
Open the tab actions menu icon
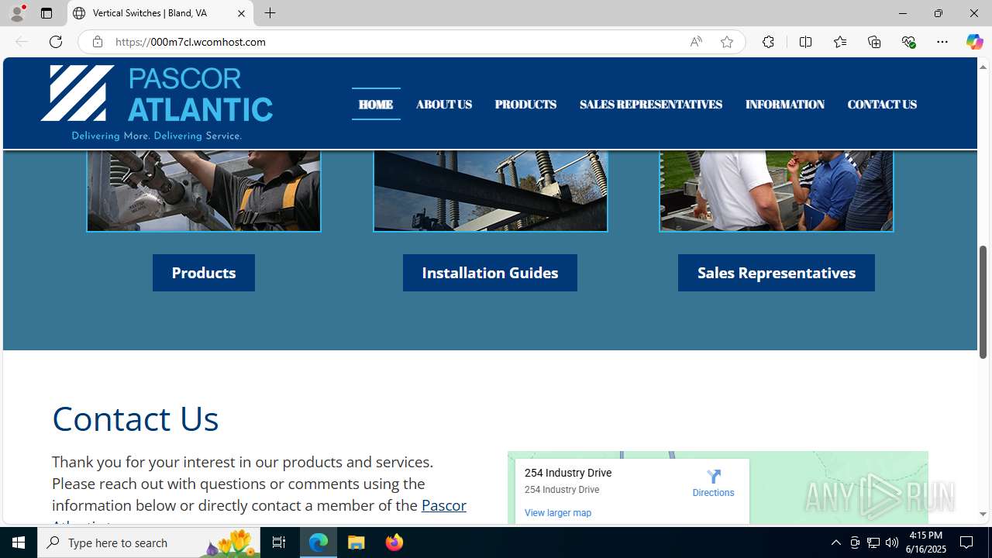(46, 13)
